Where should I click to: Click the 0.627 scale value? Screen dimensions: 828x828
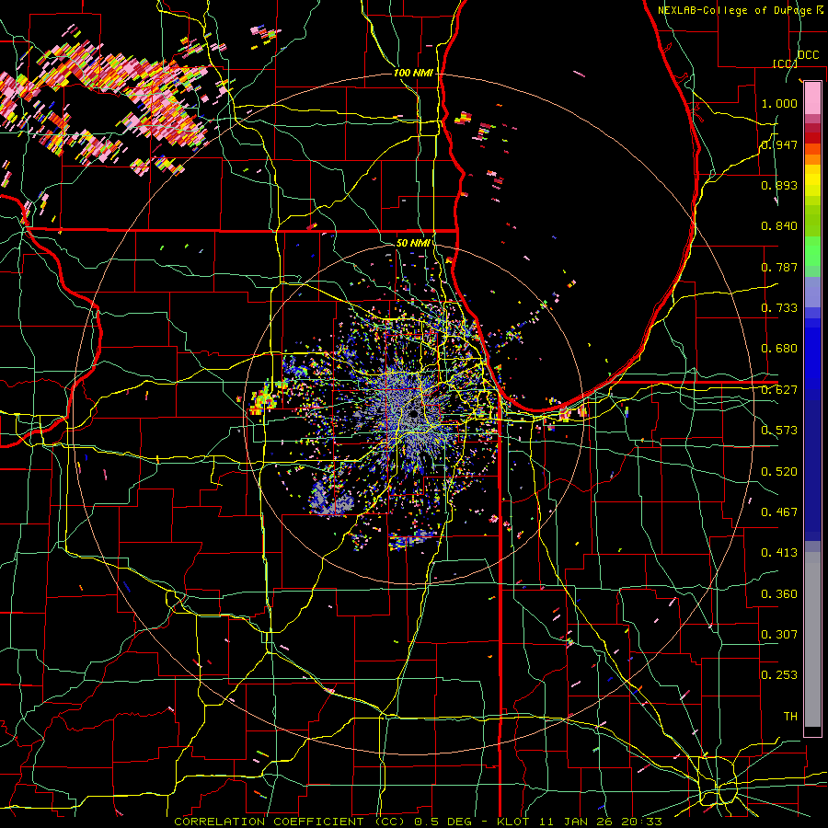pyautogui.click(x=779, y=390)
